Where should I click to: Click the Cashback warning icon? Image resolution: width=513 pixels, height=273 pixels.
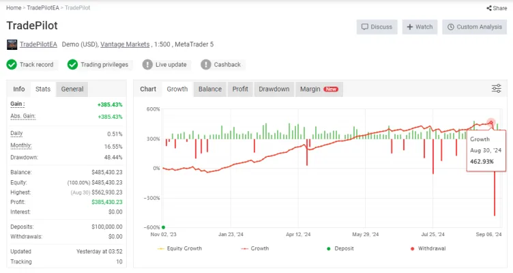click(205, 64)
